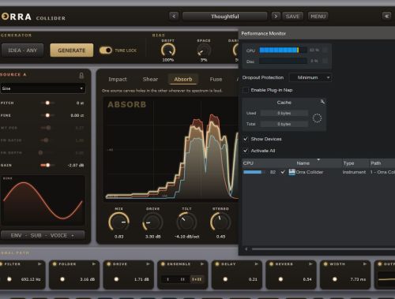Image resolution: width=395 pixels, height=299 pixels.
Task: Toggle the Folder module power dot
Action: point(55,263)
